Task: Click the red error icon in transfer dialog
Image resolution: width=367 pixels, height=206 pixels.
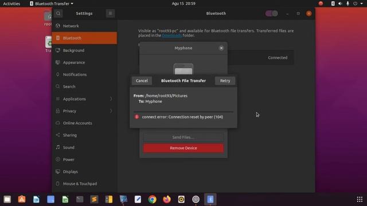Action: point(136,117)
